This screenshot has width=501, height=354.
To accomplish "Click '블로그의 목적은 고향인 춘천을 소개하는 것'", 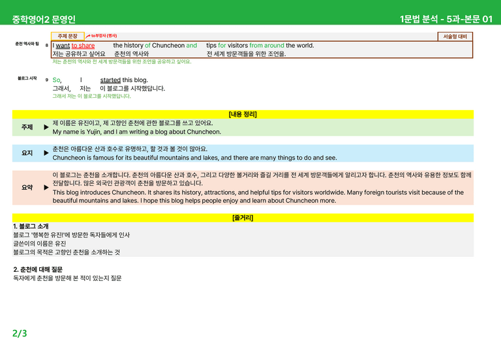I will point(67,252).
